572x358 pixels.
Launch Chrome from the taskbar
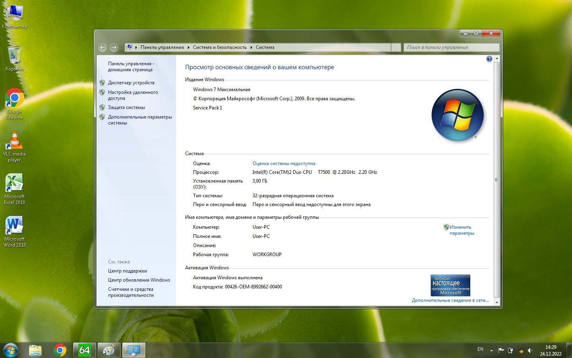[60, 350]
